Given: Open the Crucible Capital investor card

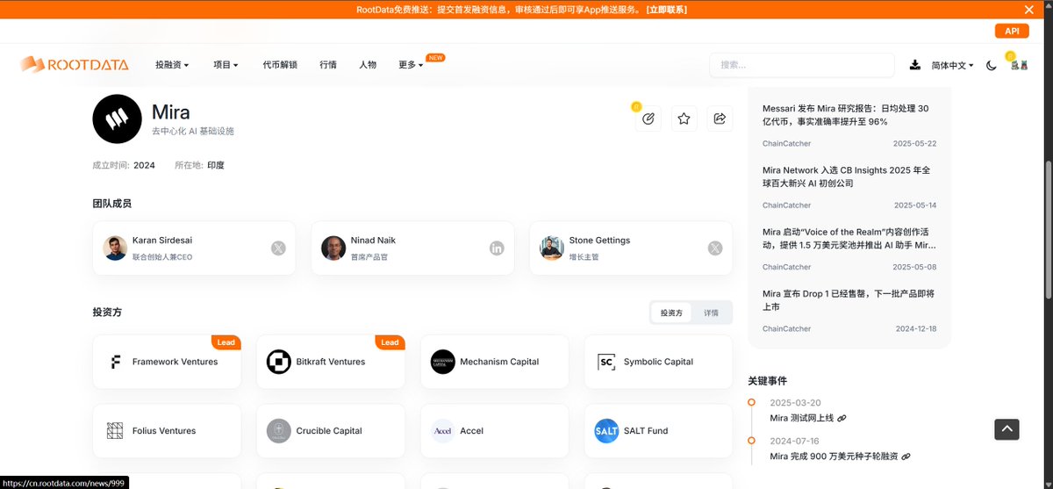Looking at the screenshot, I should [x=331, y=431].
